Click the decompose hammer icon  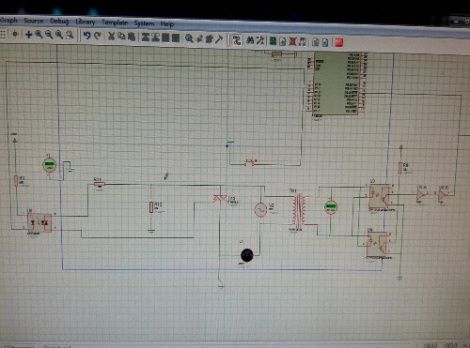coord(219,39)
